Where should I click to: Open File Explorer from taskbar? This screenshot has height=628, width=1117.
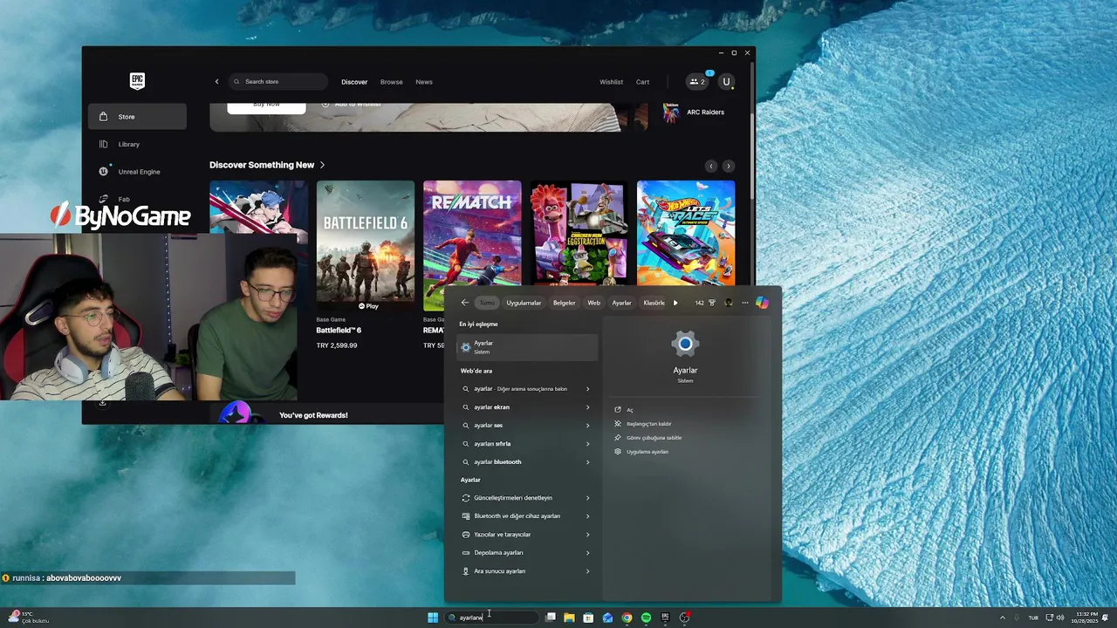(569, 618)
